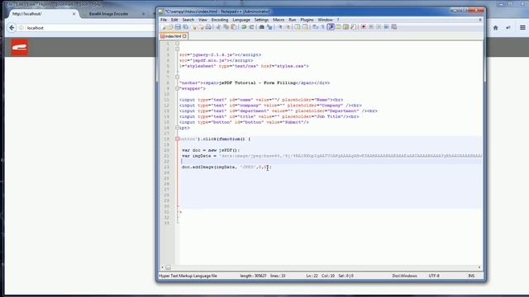Open the View menu in Notepad++

click(203, 20)
